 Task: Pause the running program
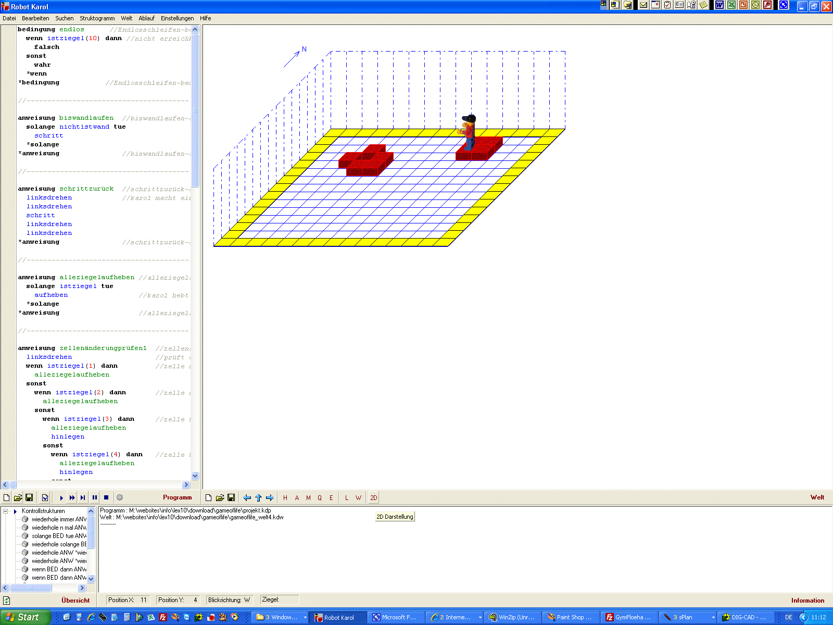95,497
